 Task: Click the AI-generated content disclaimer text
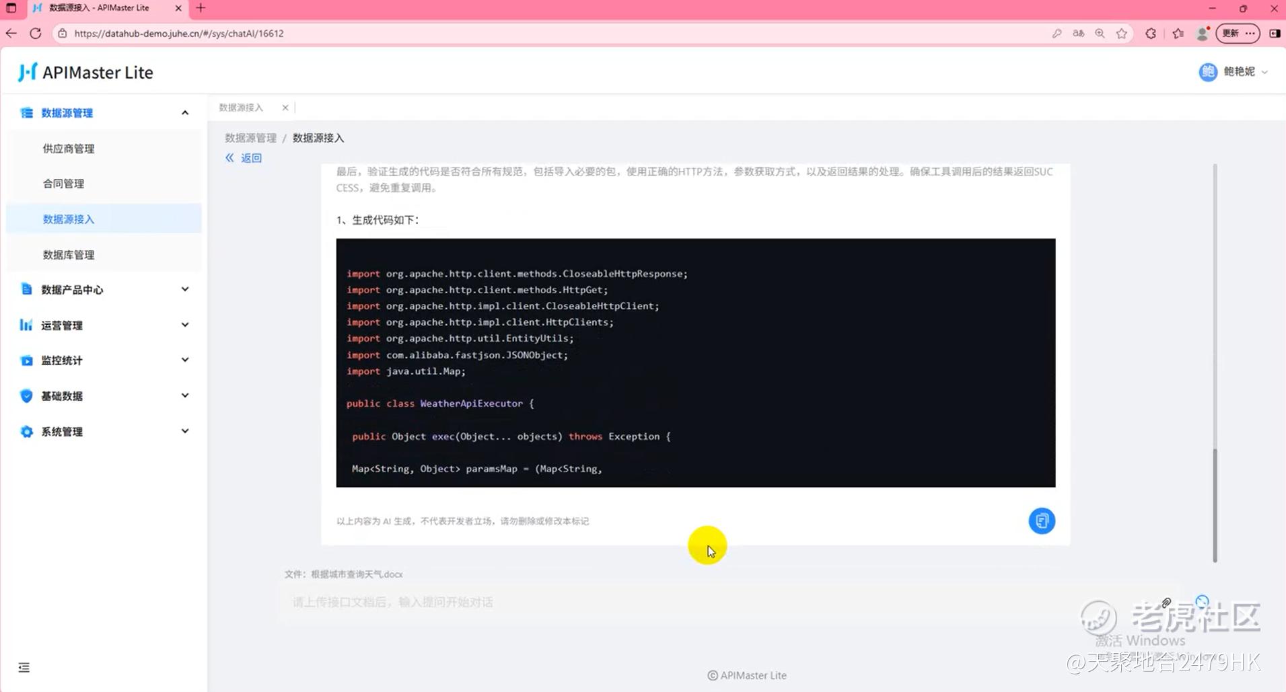pyautogui.click(x=462, y=521)
